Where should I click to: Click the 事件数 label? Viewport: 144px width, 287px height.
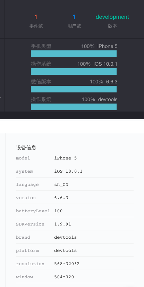tap(36, 26)
